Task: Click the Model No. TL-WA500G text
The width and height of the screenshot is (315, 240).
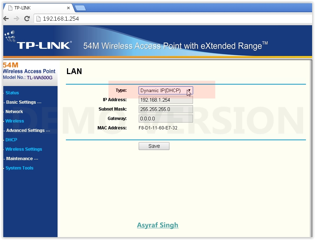Action: pos(28,78)
